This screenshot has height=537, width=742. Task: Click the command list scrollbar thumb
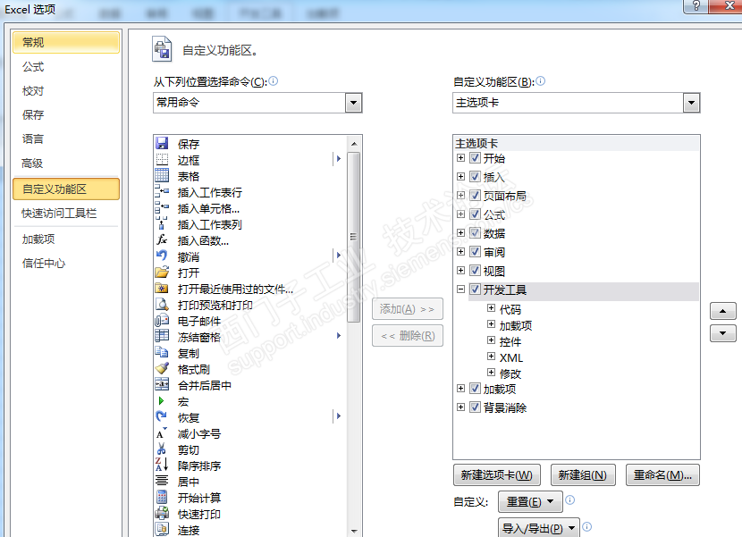[353, 237]
